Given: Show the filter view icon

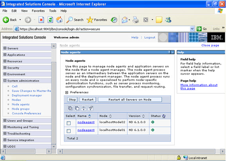Looking at the screenshot, I should tap(83, 108).
